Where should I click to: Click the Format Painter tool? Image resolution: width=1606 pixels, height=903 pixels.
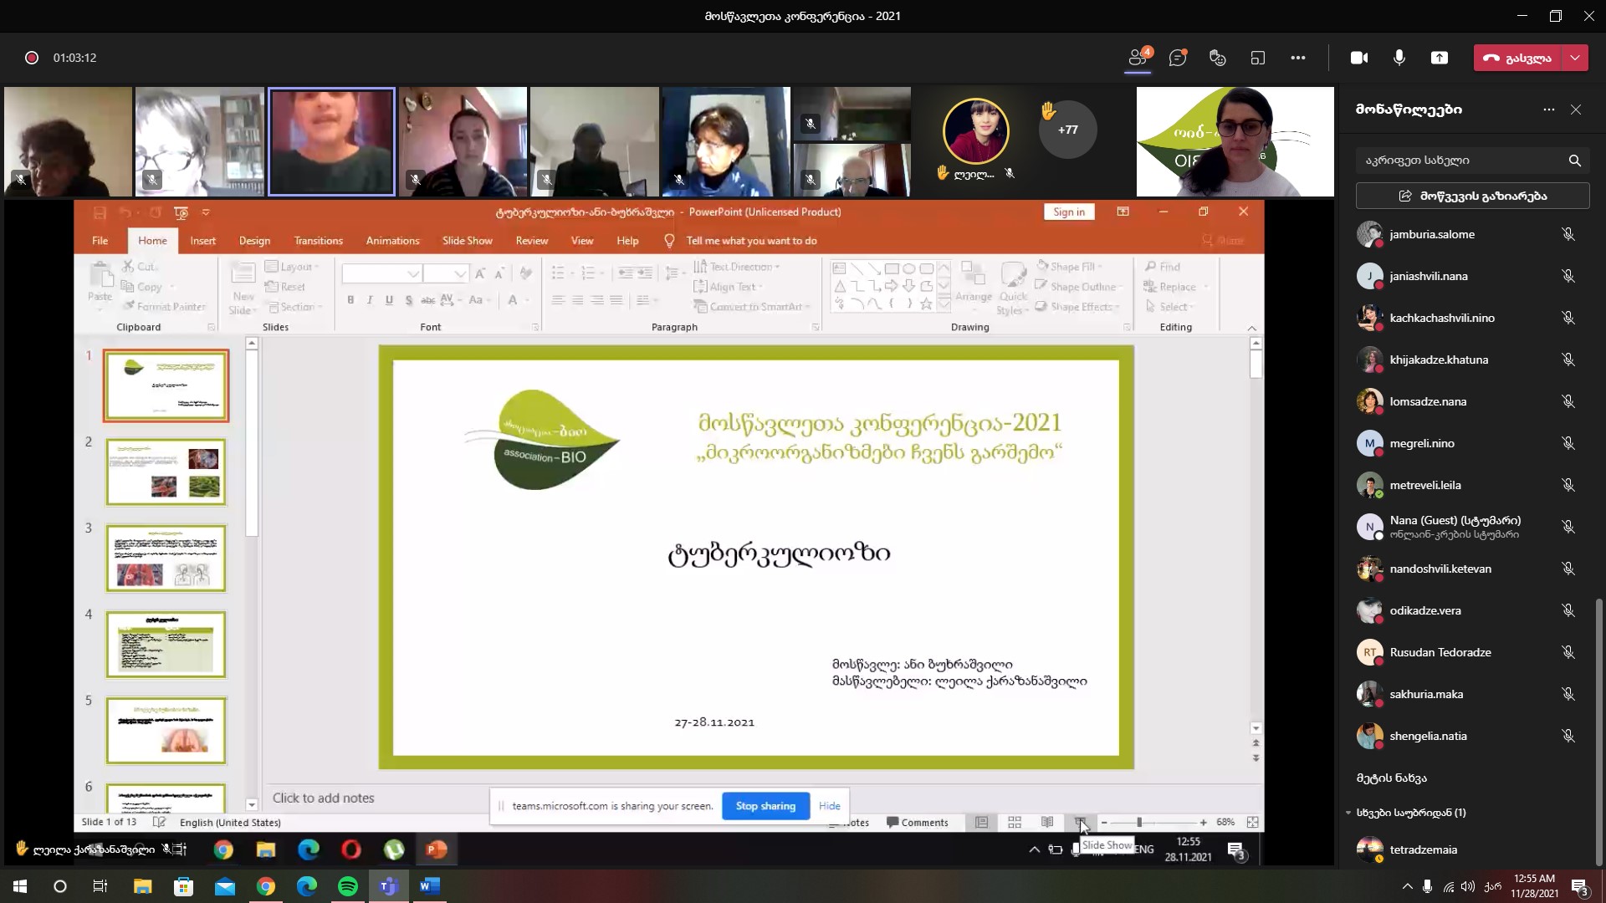(164, 307)
